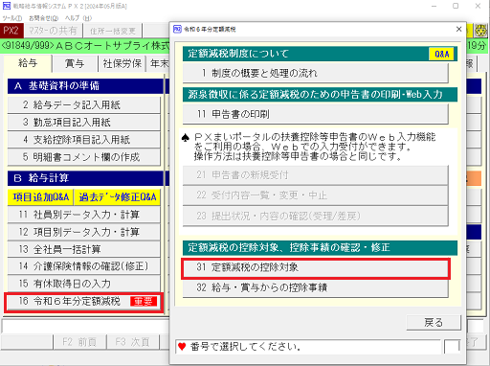Click マスターの共有 toolbar button

coord(53,31)
